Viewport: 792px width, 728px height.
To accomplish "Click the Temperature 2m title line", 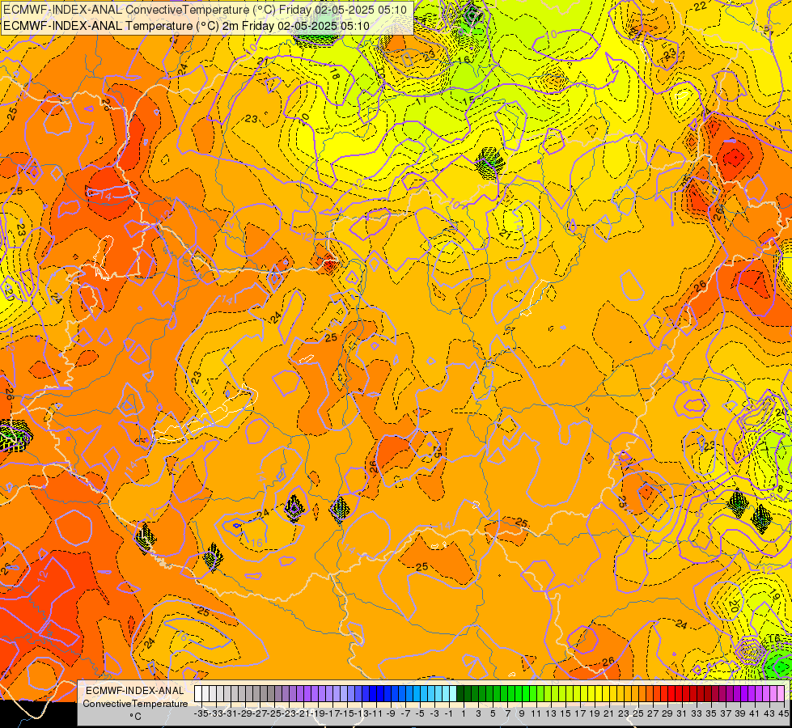I will point(186,26).
